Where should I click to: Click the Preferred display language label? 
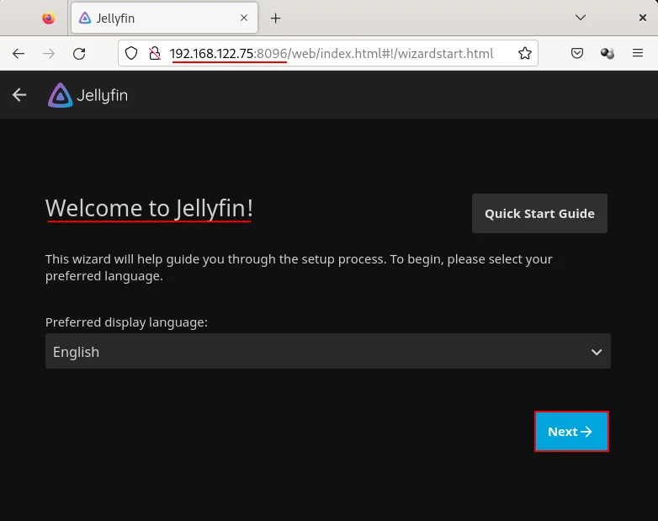[x=126, y=322]
